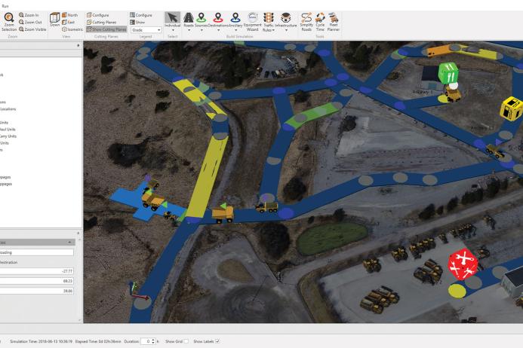Open the Grade legend dropdown

point(146,29)
